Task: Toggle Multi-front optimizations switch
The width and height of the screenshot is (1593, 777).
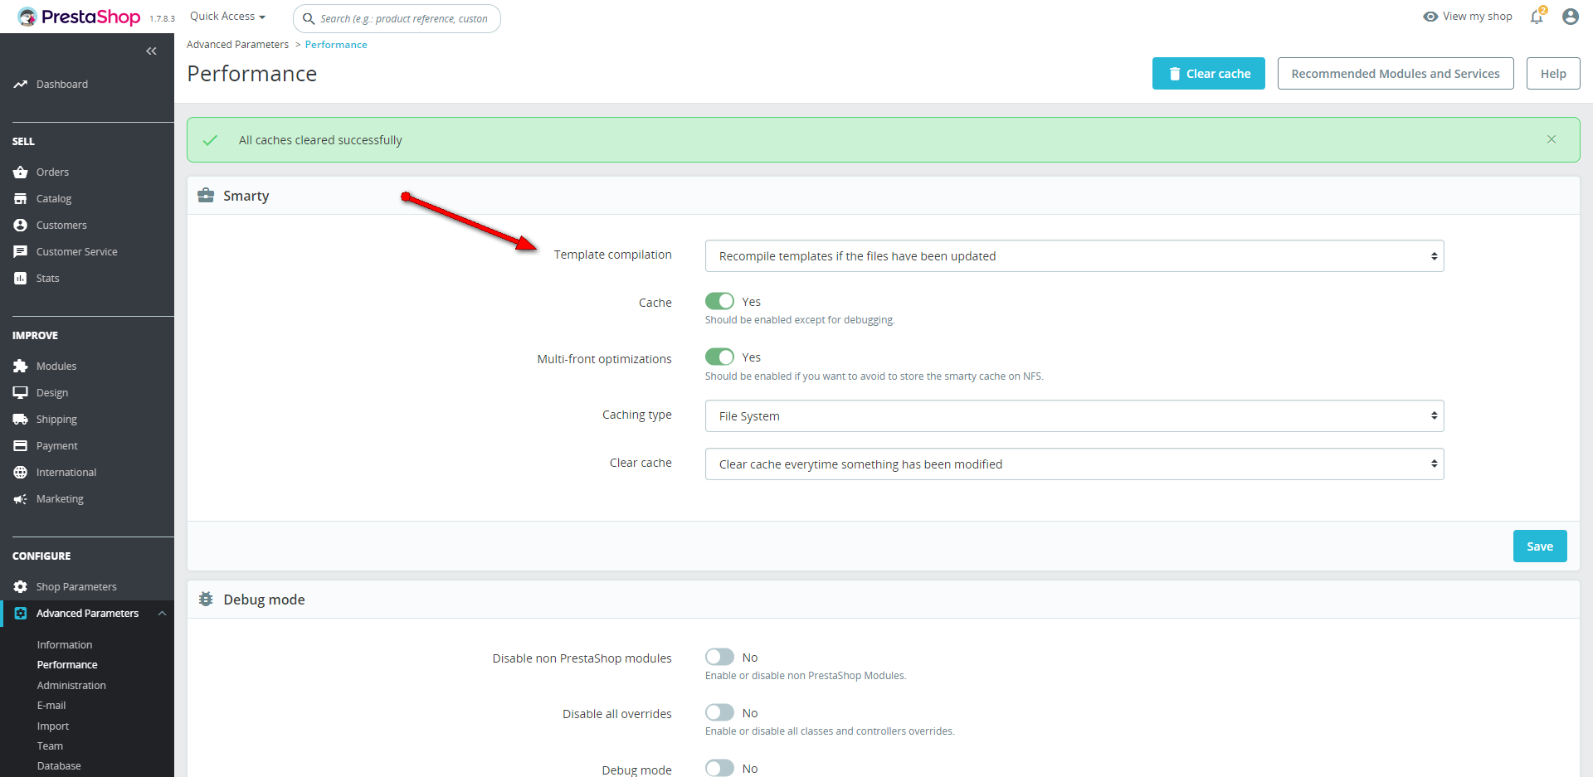Action: coord(719,357)
